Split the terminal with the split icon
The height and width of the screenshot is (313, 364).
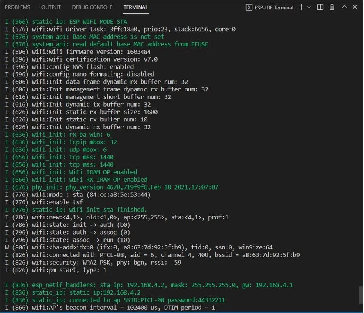321,7
